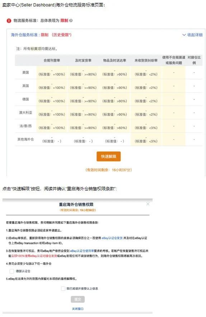The height and width of the screenshot is (317, 206).
Task: Open the eBay认证仓发货 link
Action: [x=112, y=238]
